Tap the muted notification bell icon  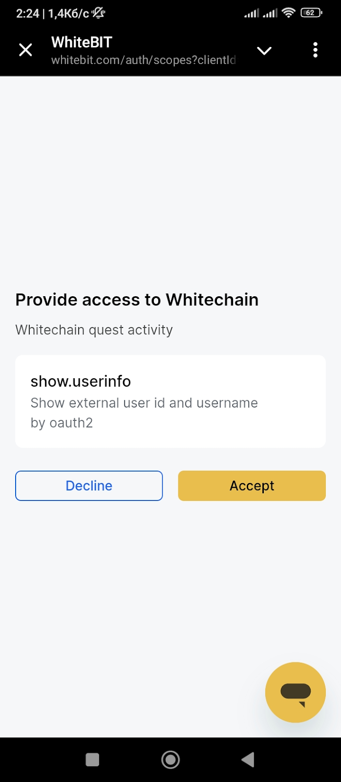99,13
